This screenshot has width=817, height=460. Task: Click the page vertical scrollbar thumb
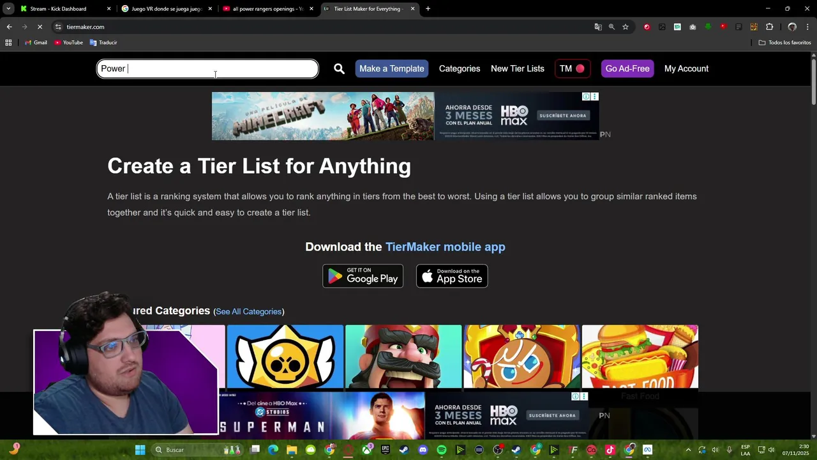(814, 82)
